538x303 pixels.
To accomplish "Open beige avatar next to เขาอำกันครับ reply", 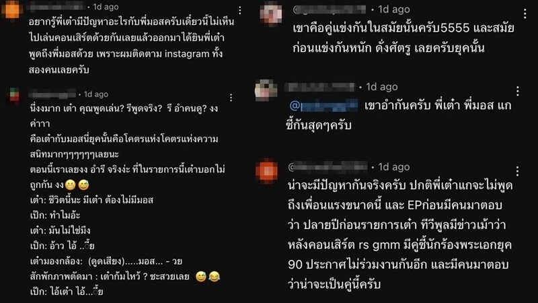I will [x=266, y=90].
